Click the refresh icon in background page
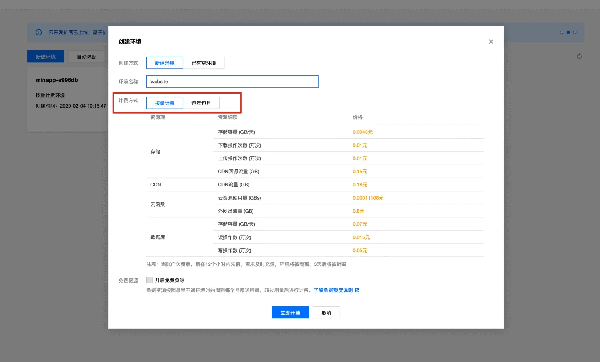This screenshot has width=600, height=362. [x=579, y=57]
